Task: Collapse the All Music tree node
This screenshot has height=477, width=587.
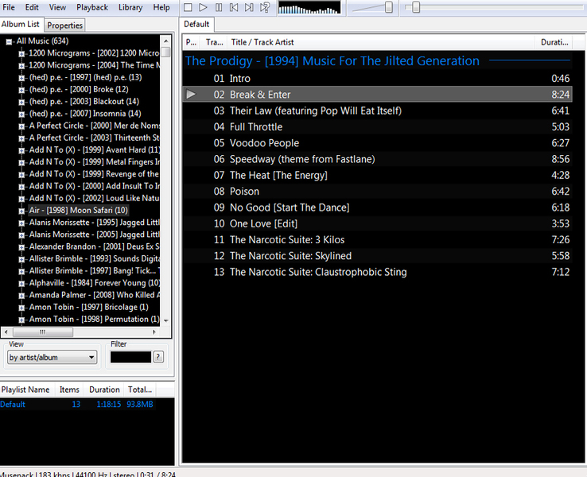Action: [x=9, y=42]
